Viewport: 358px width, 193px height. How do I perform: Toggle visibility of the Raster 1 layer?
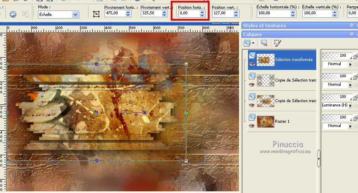pyautogui.click(x=252, y=126)
